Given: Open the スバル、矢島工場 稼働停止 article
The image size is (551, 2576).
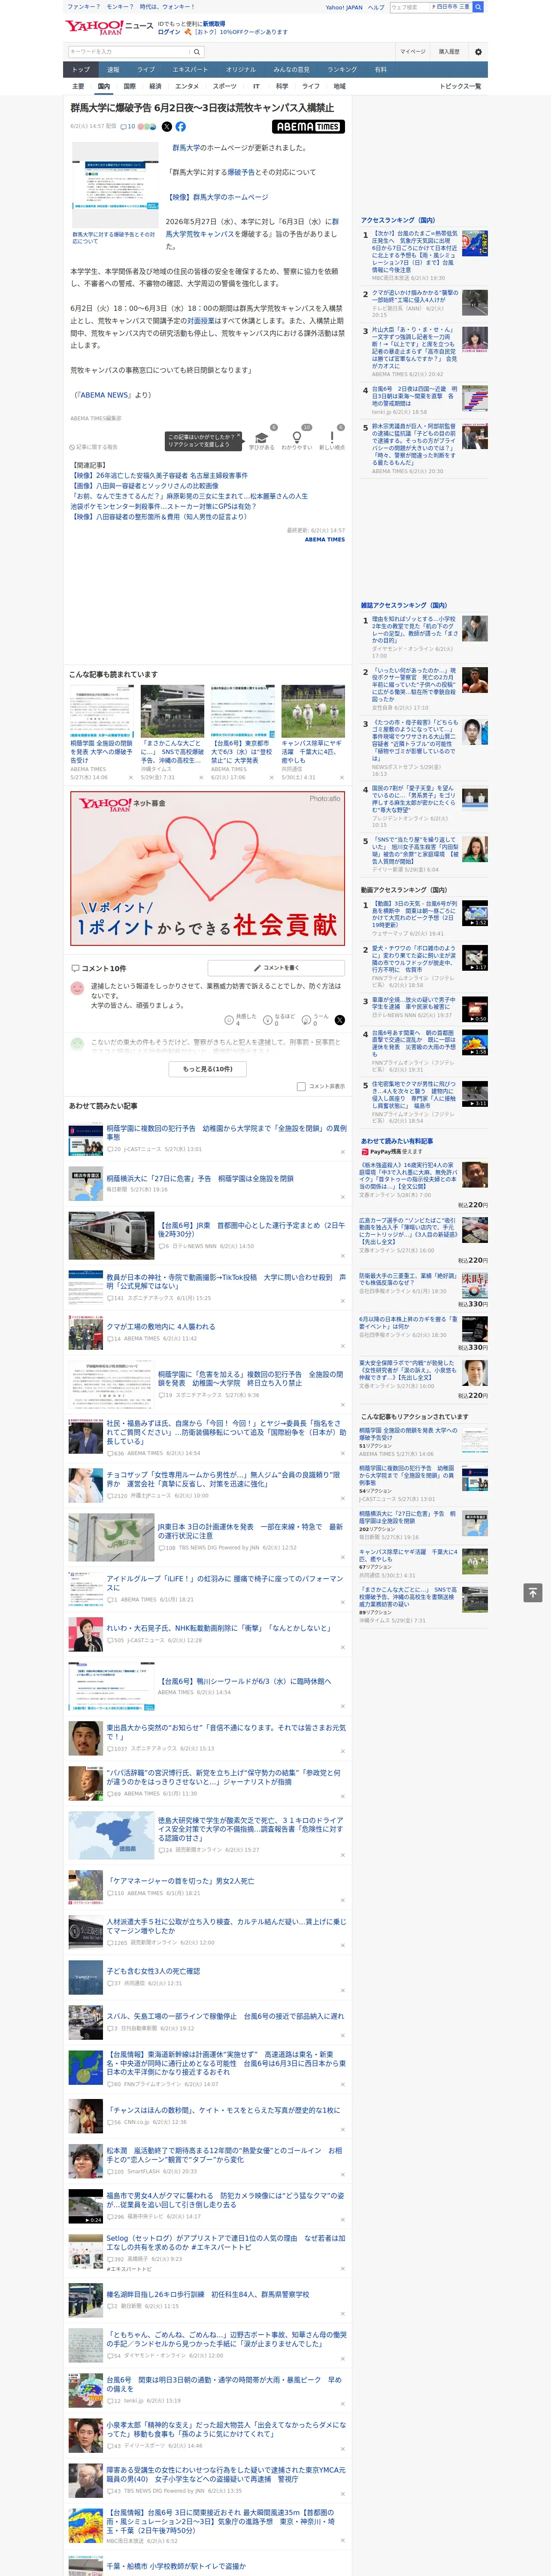Looking at the screenshot, I should [225, 2017].
